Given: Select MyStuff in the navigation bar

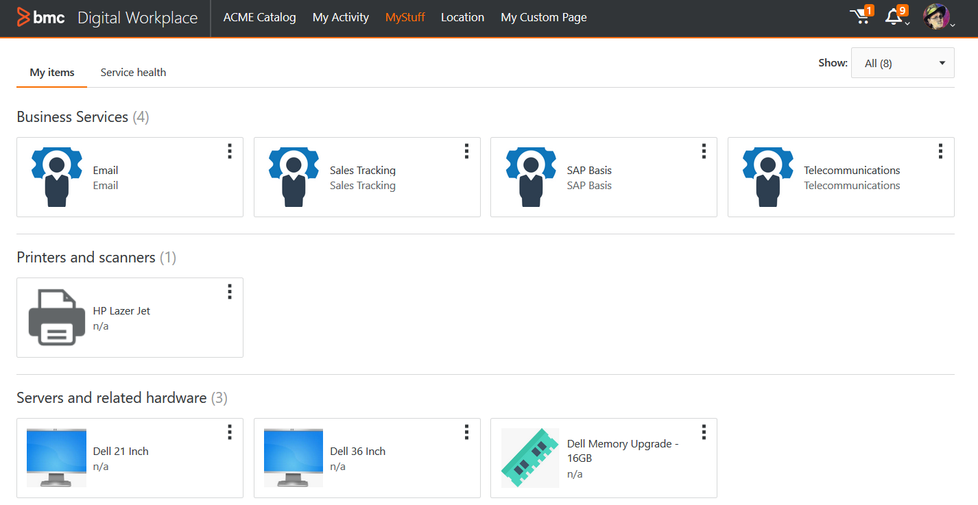Looking at the screenshot, I should 405,18.
